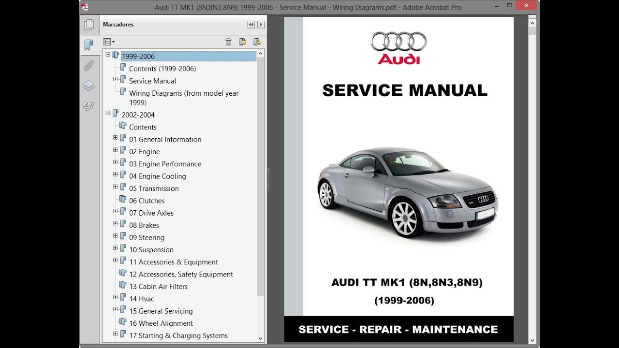The width and height of the screenshot is (619, 348).
Task: Click the document scrollbar thumb
Action: (x=532, y=30)
